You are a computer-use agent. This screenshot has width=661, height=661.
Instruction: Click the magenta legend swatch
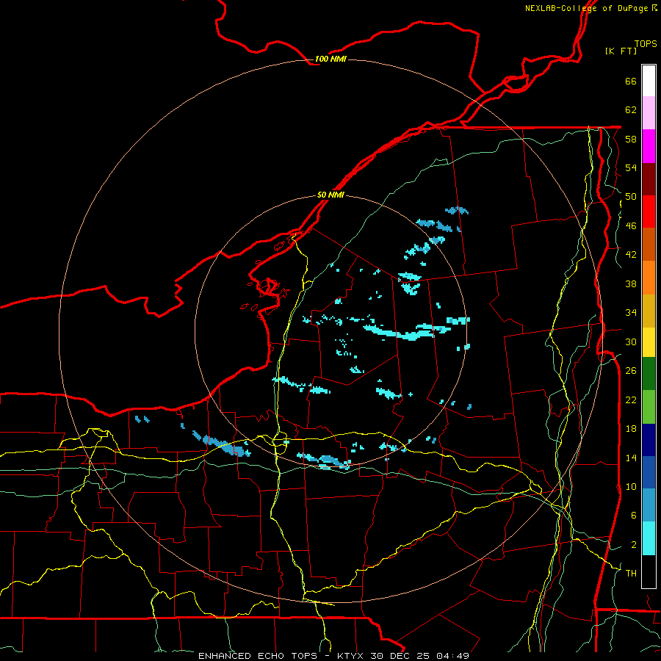tap(649, 146)
